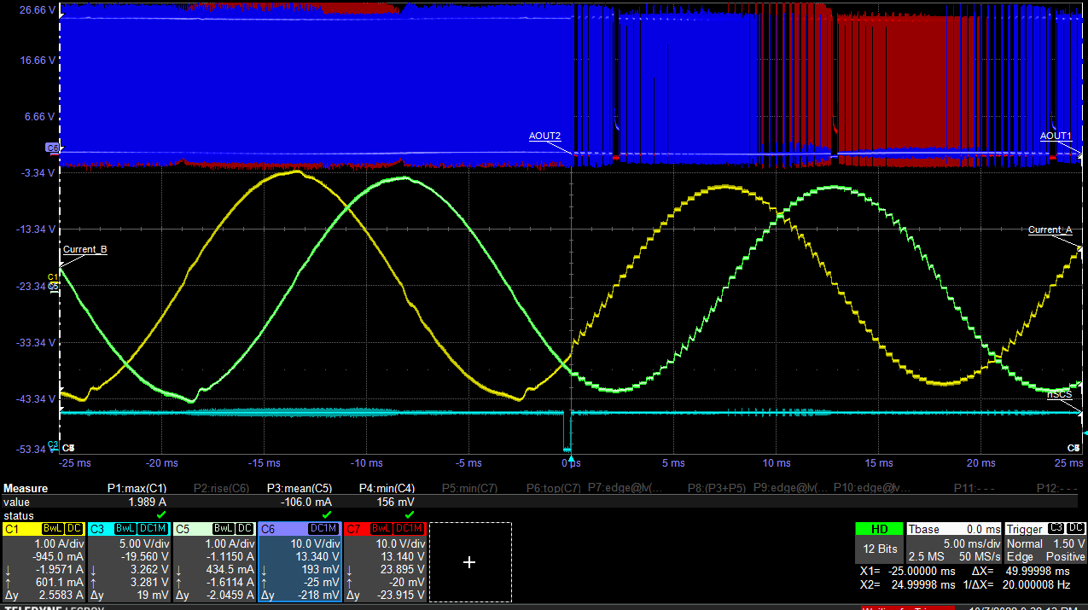Click the C1 ground level indicator

coord(52,276)
